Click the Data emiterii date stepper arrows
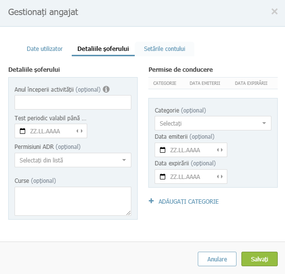 [x=220, y=150]
